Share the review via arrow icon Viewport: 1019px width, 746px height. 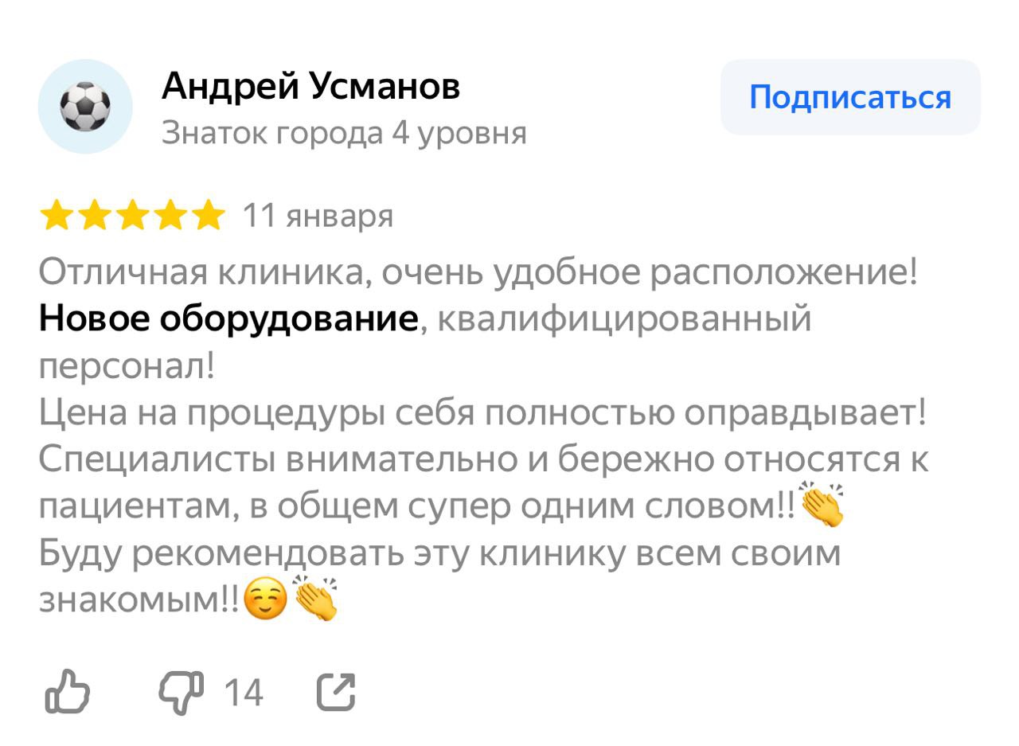(336, 691)
